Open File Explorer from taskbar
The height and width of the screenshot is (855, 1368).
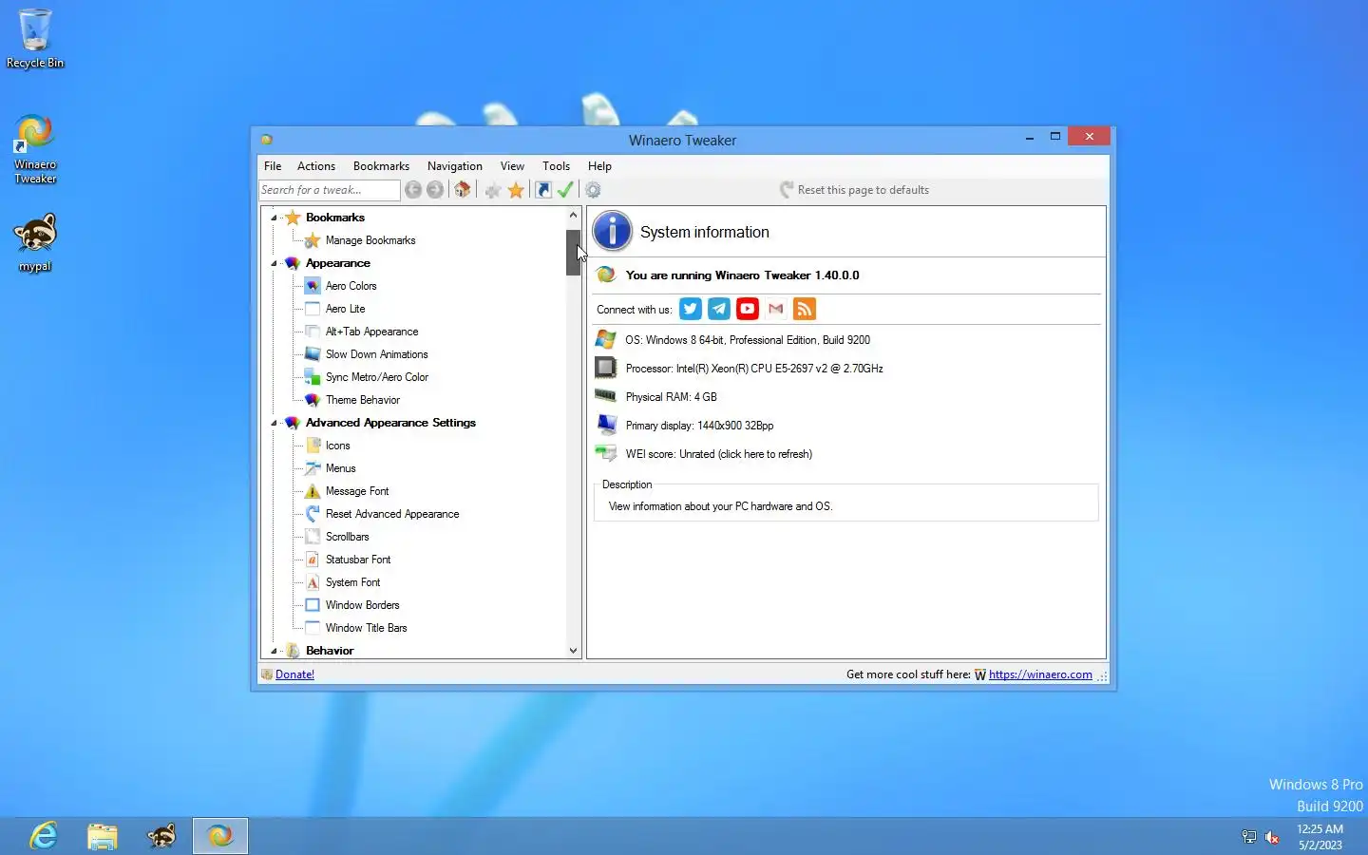pyautogui.click(x=103, y=836)
